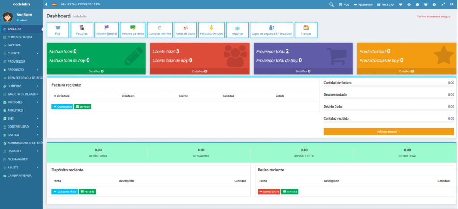
Task: Click the orange Informe general button
Action: (388, 132)
